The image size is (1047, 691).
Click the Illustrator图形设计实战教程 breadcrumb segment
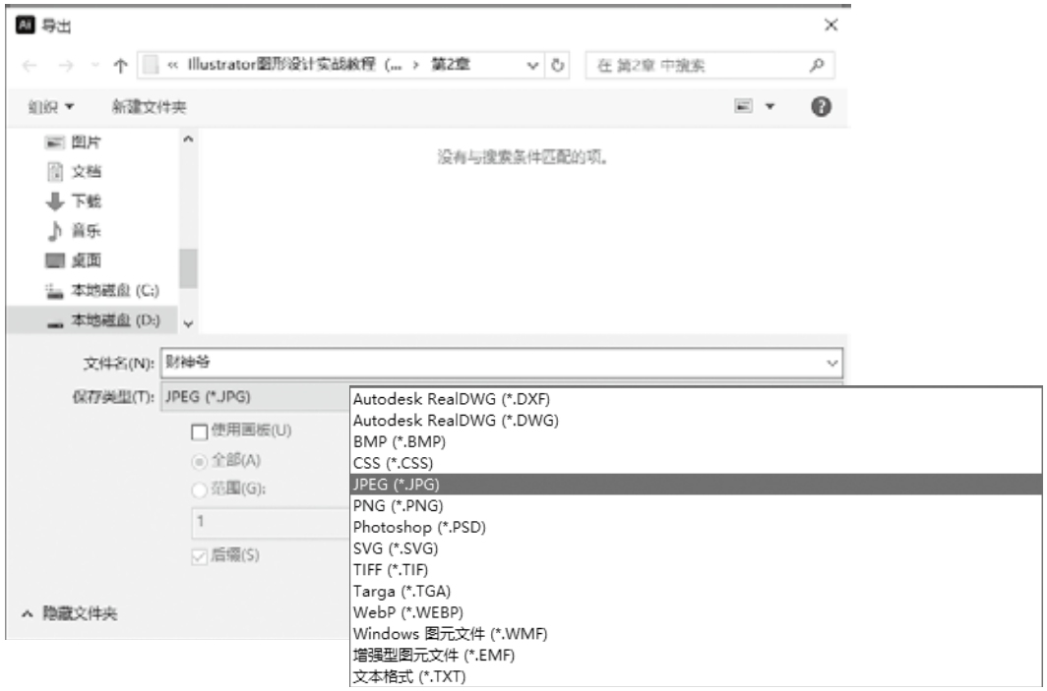pyautogui.click(x=294, y=65)
